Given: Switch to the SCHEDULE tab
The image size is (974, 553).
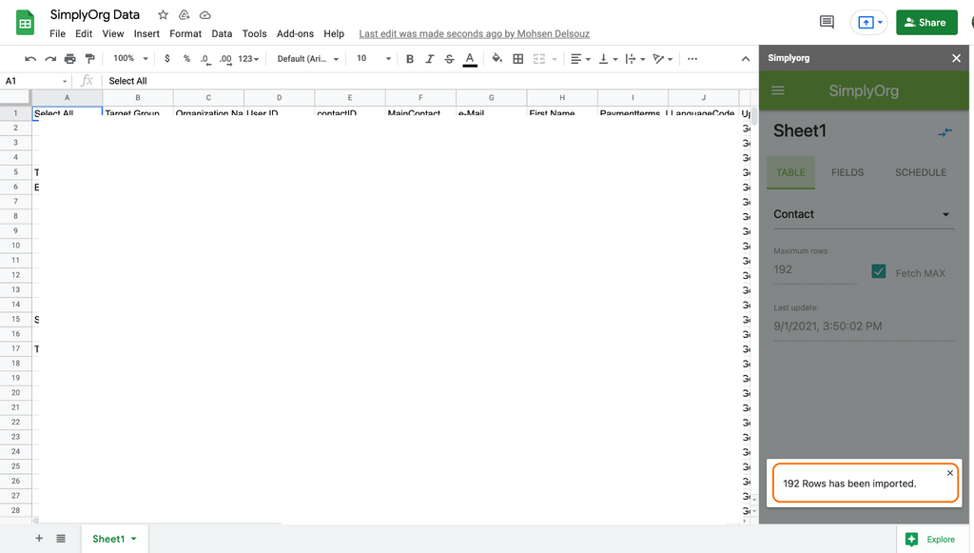Looking at the screenshot, I should 921,172.
